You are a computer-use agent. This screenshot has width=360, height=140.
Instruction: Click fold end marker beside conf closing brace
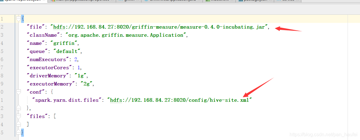click(x=19, y=108)
